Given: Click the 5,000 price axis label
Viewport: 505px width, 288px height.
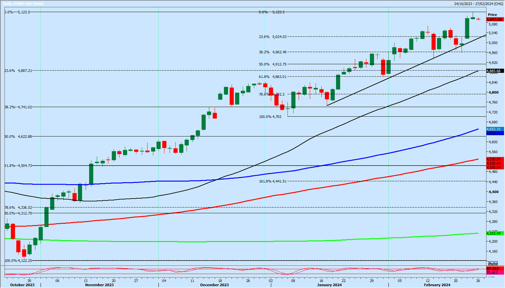Looking at the screenshot, I should click(x=493, y=43).
